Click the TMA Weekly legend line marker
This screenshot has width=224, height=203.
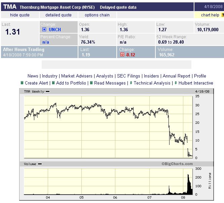47,92
